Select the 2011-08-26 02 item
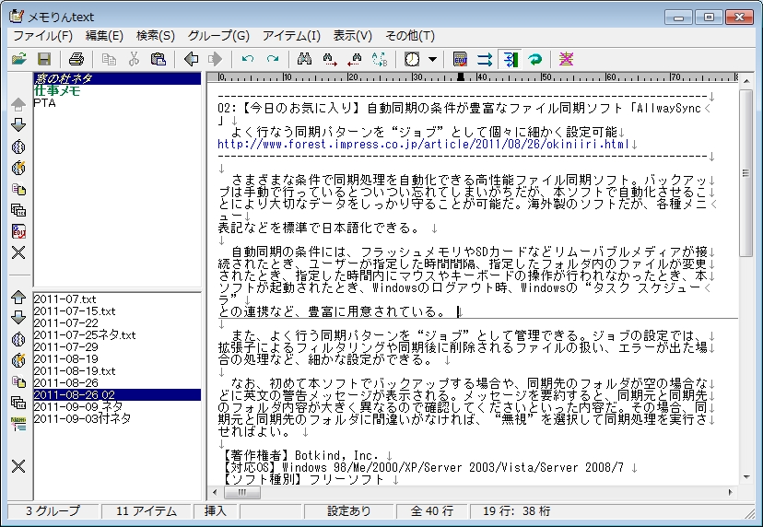 [117, 394]
